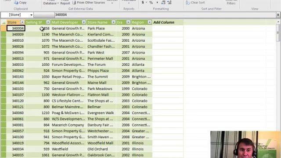Click Woodfield Mall store name

(101, 143)
